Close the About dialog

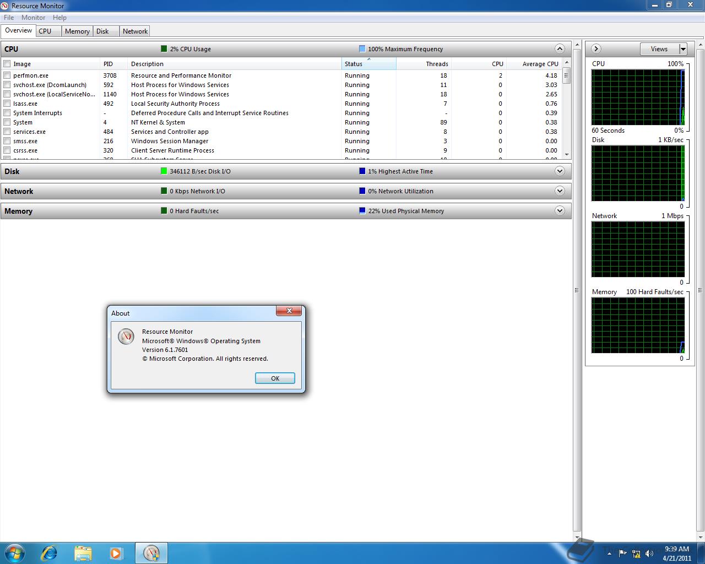point(289,311)
